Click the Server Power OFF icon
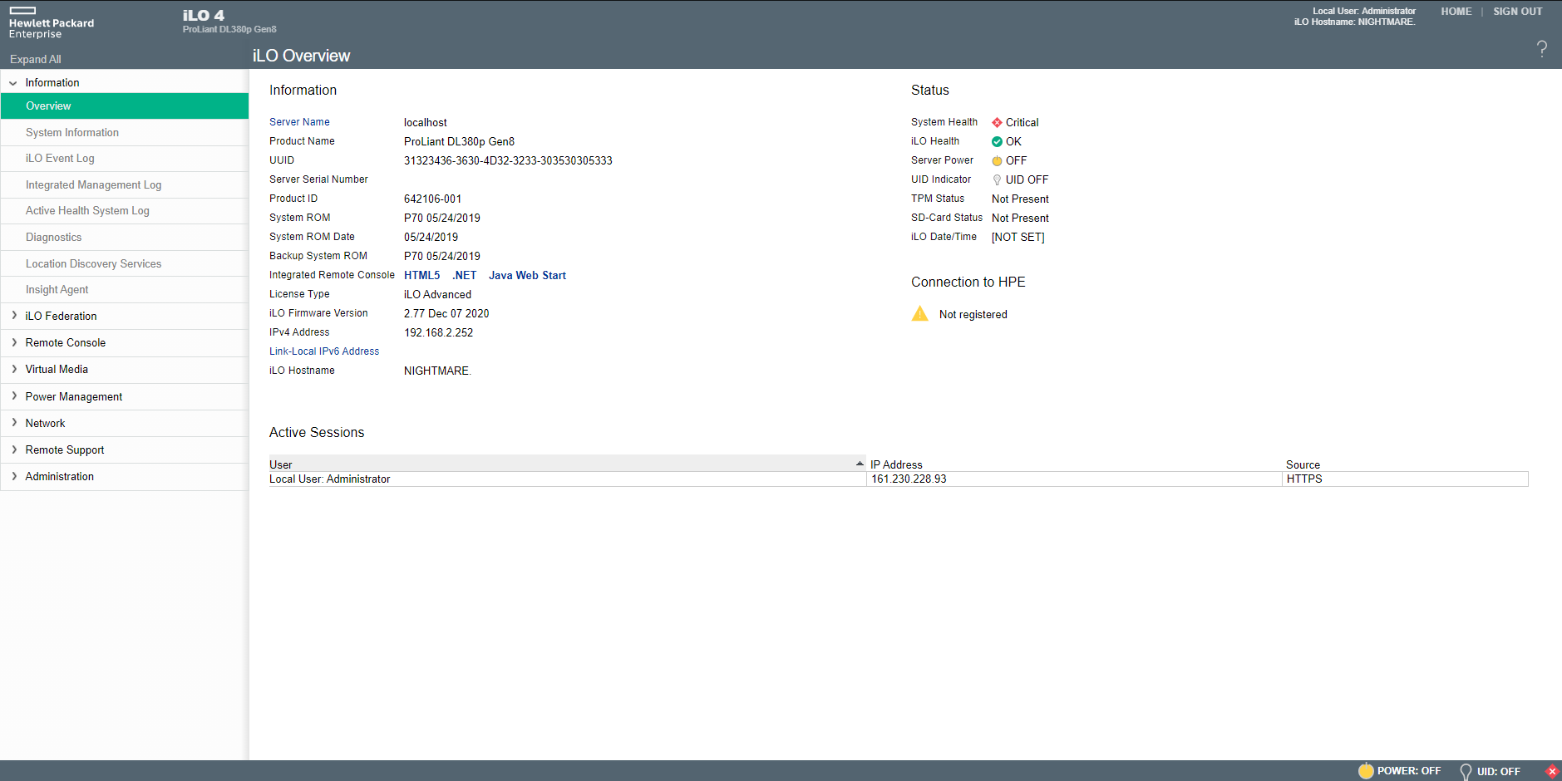Viewport: 1562px width, 781px height. [997, 160]
